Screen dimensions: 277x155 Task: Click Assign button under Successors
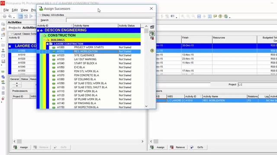coord(158,147)
